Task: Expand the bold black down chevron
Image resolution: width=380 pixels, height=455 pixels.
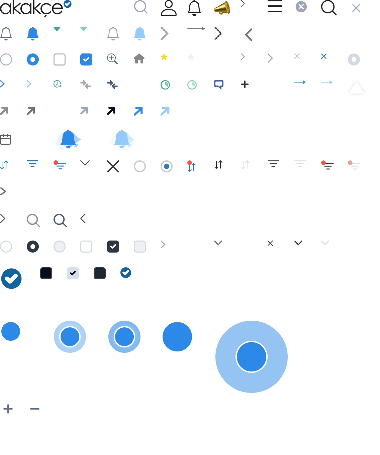Action: point(298,243)
